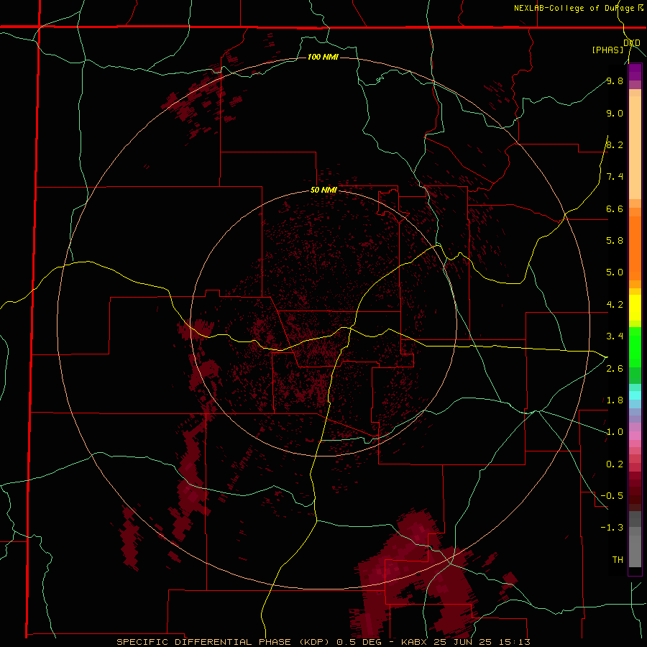Click the 4.2 scale label
Screen dimensions: 647x647
(x=615, y=305)
